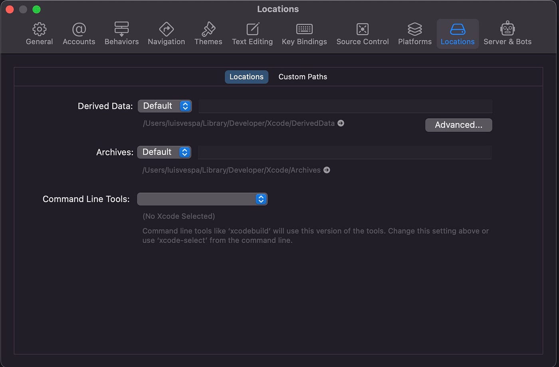The height and width of the screenshot is (367, 559).
Task: Zoom the window with green button
Action: coord(36,10)
